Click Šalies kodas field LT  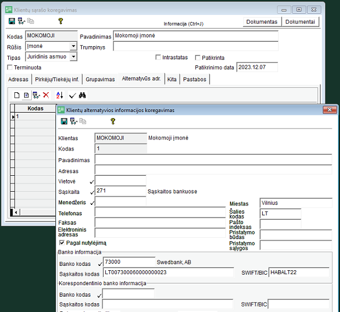pyautogui.click(x=280, y=214)
